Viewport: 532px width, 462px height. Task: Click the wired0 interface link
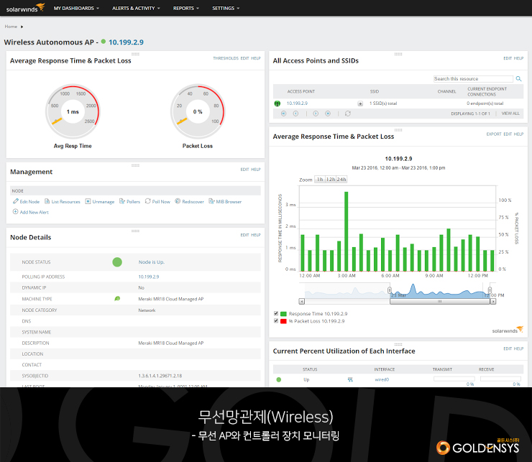[x=382, y=379]
